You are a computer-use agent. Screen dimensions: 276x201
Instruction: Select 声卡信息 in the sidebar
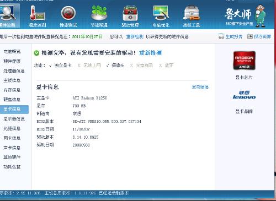(12, 148)
